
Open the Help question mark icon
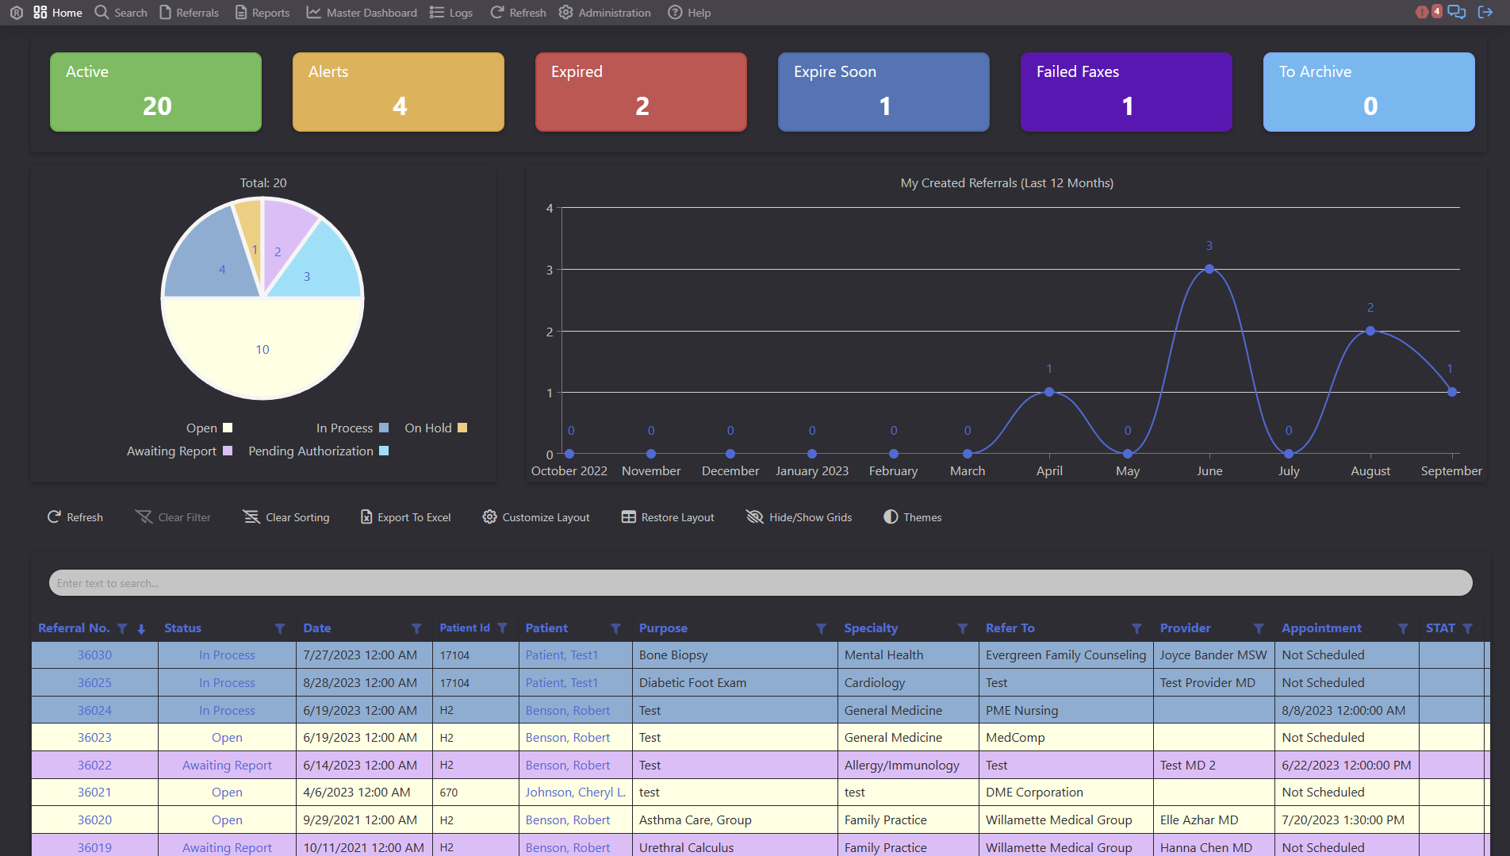point(675,13)
